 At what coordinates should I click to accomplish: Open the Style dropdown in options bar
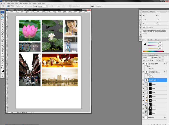click(43, 6)
